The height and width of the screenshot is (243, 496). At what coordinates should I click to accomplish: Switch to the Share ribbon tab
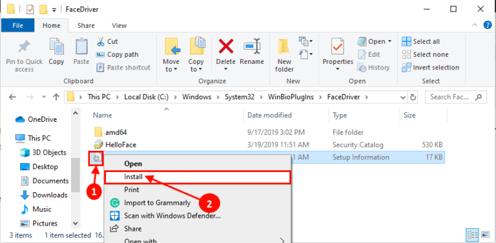(x=86, y=26)
